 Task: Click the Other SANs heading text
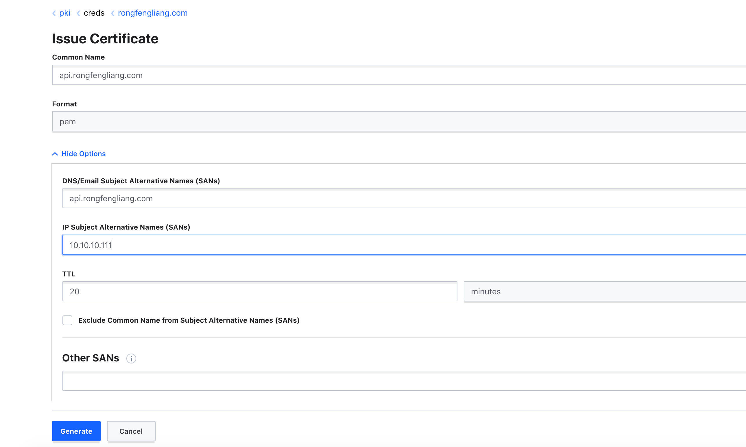[91, 358]
